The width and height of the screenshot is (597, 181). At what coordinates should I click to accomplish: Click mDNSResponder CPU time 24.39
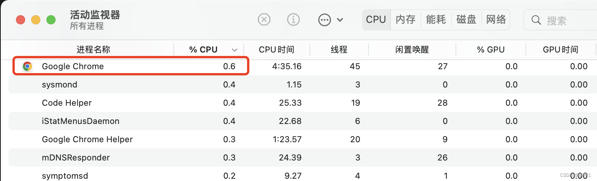[x=290, y=157]
